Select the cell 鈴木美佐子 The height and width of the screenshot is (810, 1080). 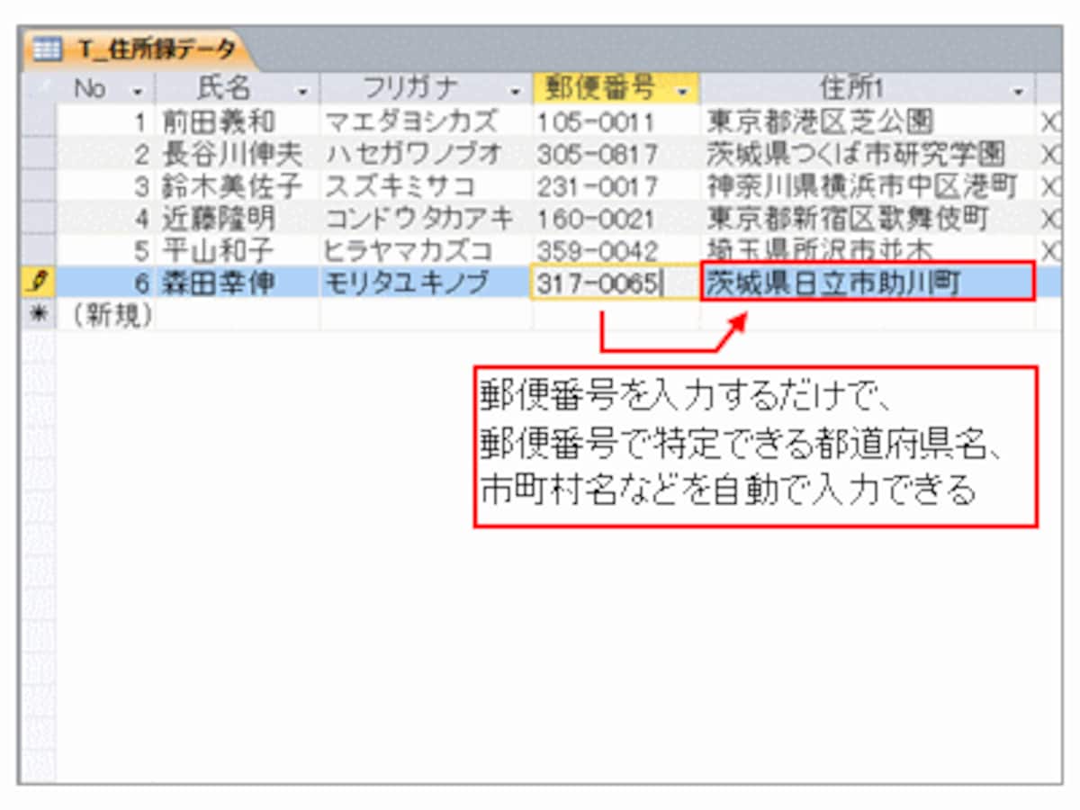(x=238, y=186)
